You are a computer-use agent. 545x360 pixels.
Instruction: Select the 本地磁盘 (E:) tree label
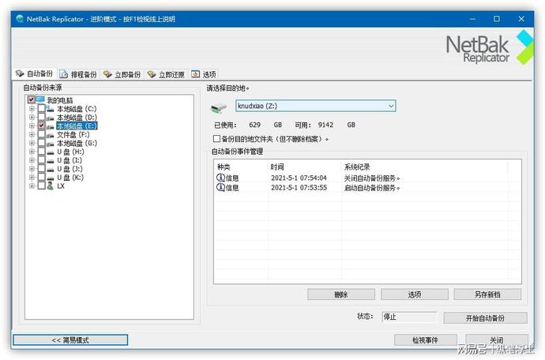click(77, 126)
